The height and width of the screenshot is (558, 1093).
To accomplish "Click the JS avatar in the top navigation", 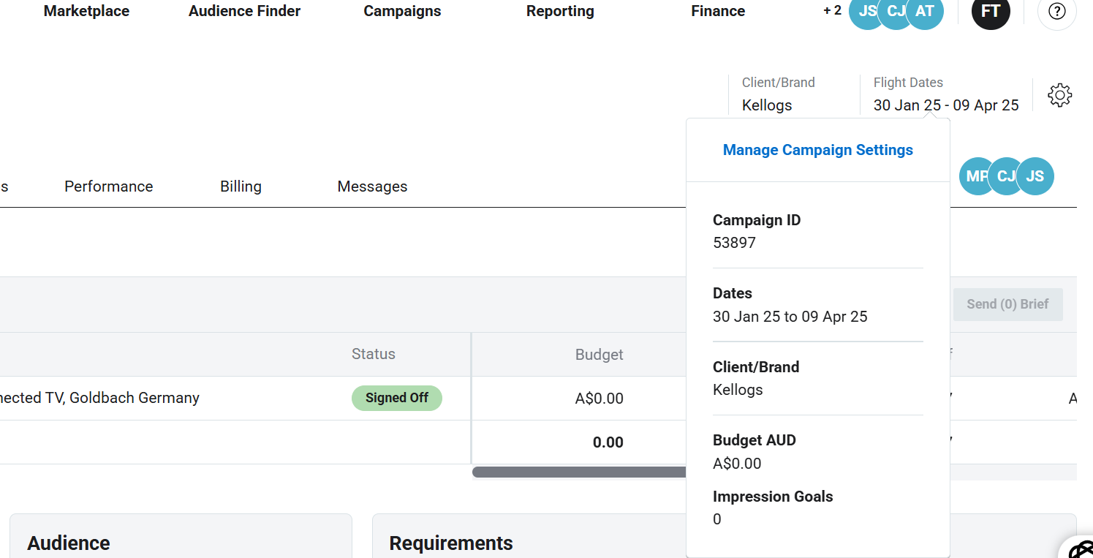I will pos(864,12).
